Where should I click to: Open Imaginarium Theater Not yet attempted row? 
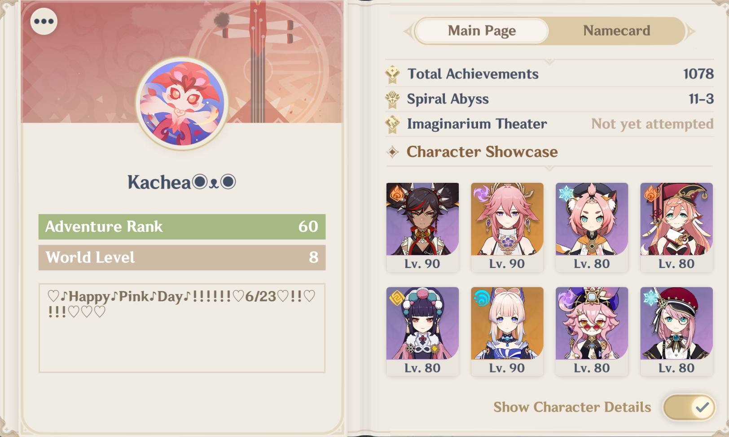click(549, 124)
